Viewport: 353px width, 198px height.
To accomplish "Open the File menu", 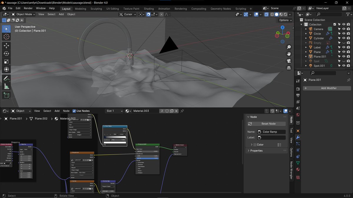I will point(10,8).
